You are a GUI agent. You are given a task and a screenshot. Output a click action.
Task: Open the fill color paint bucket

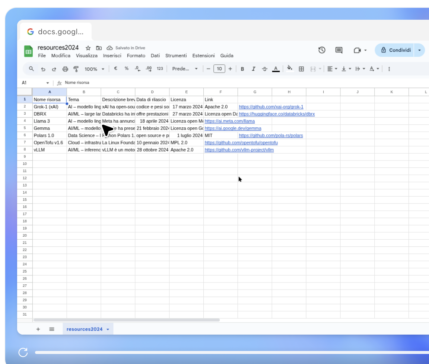pyautogui.click(x=289, y=69)
